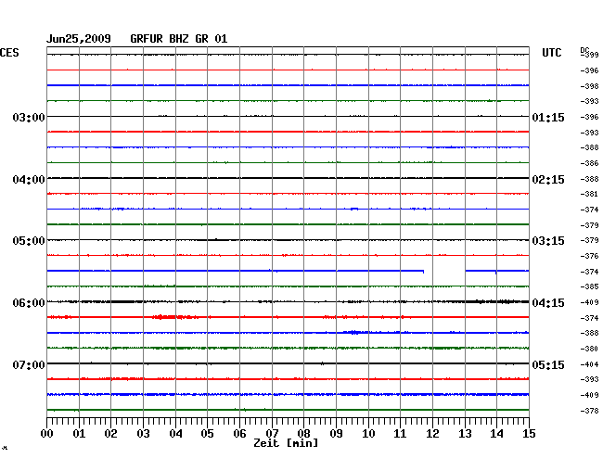Select the 13 minute axis tick label
The height and width of the screenshot is (458, 603).
pyautogui.click(x=465, y=434)
